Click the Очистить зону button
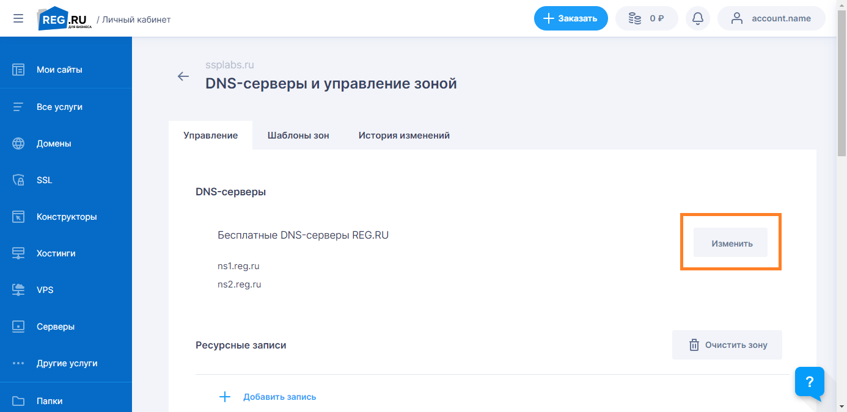847x412 pixels. [727, 345]
